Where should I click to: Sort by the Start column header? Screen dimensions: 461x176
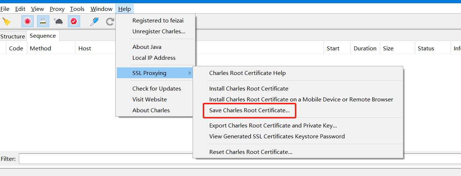(x=337, y=48)
